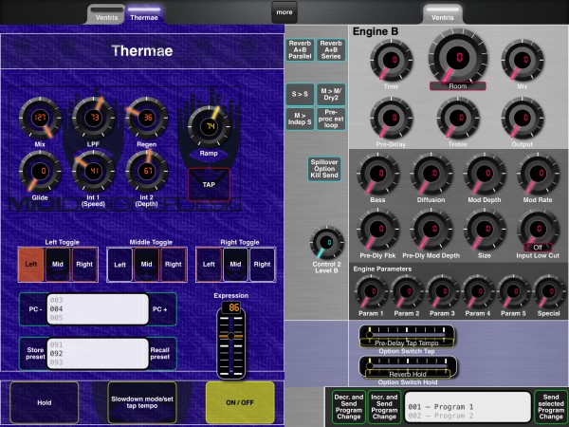Click the Size knob

point(485,230)
